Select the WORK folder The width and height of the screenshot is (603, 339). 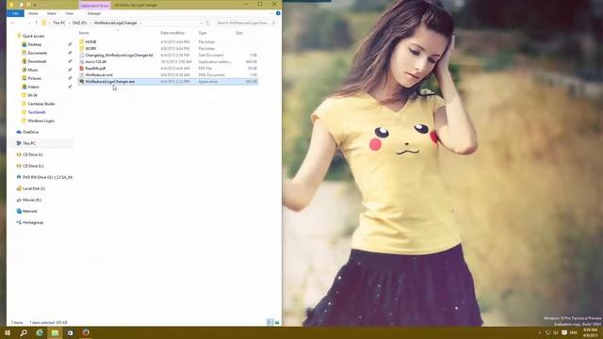click(x=90, y=48)
